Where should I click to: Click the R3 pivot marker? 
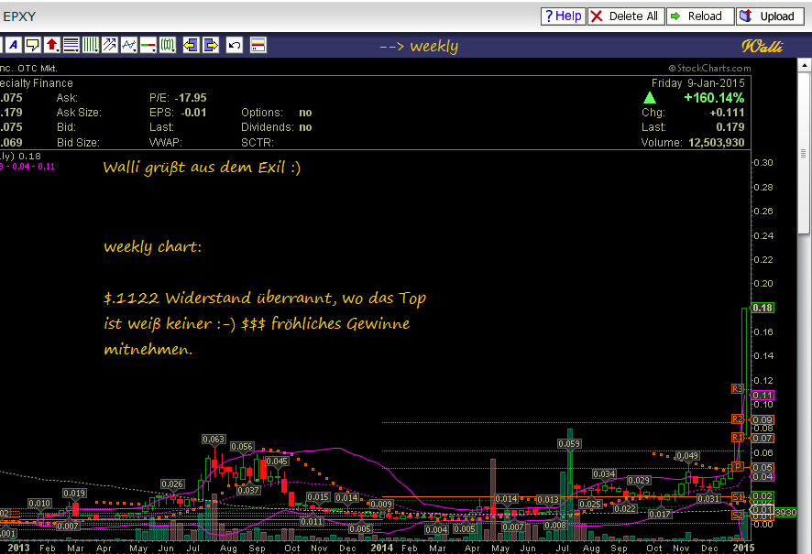[x=738, y=389]
